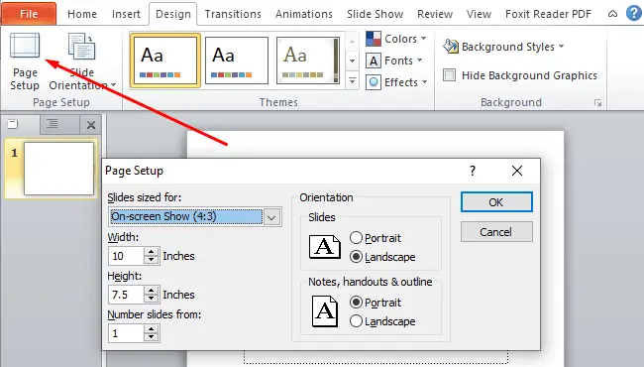
Task: Open the Background group dialog launcher
Action: (x=598, y=103)
